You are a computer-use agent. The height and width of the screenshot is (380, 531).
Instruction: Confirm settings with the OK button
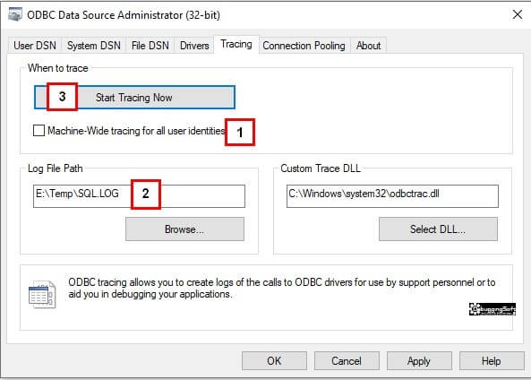coord(274,360)
